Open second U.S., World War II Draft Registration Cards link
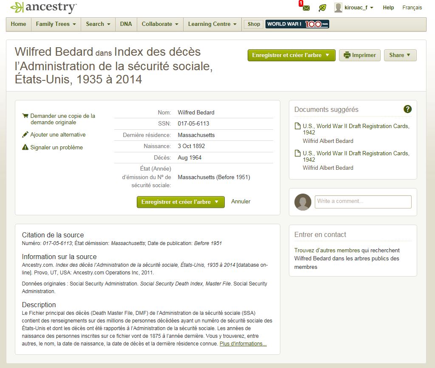 [x=356, y=157]
